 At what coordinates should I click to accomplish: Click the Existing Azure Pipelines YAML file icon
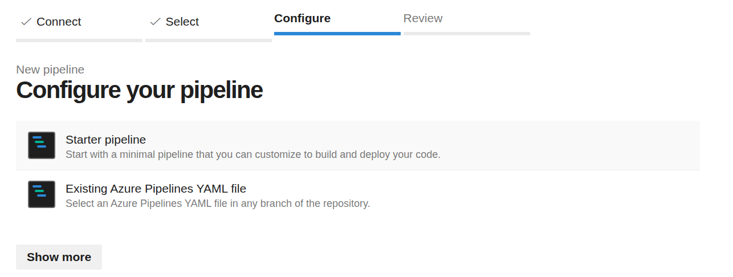click(42, 194)
